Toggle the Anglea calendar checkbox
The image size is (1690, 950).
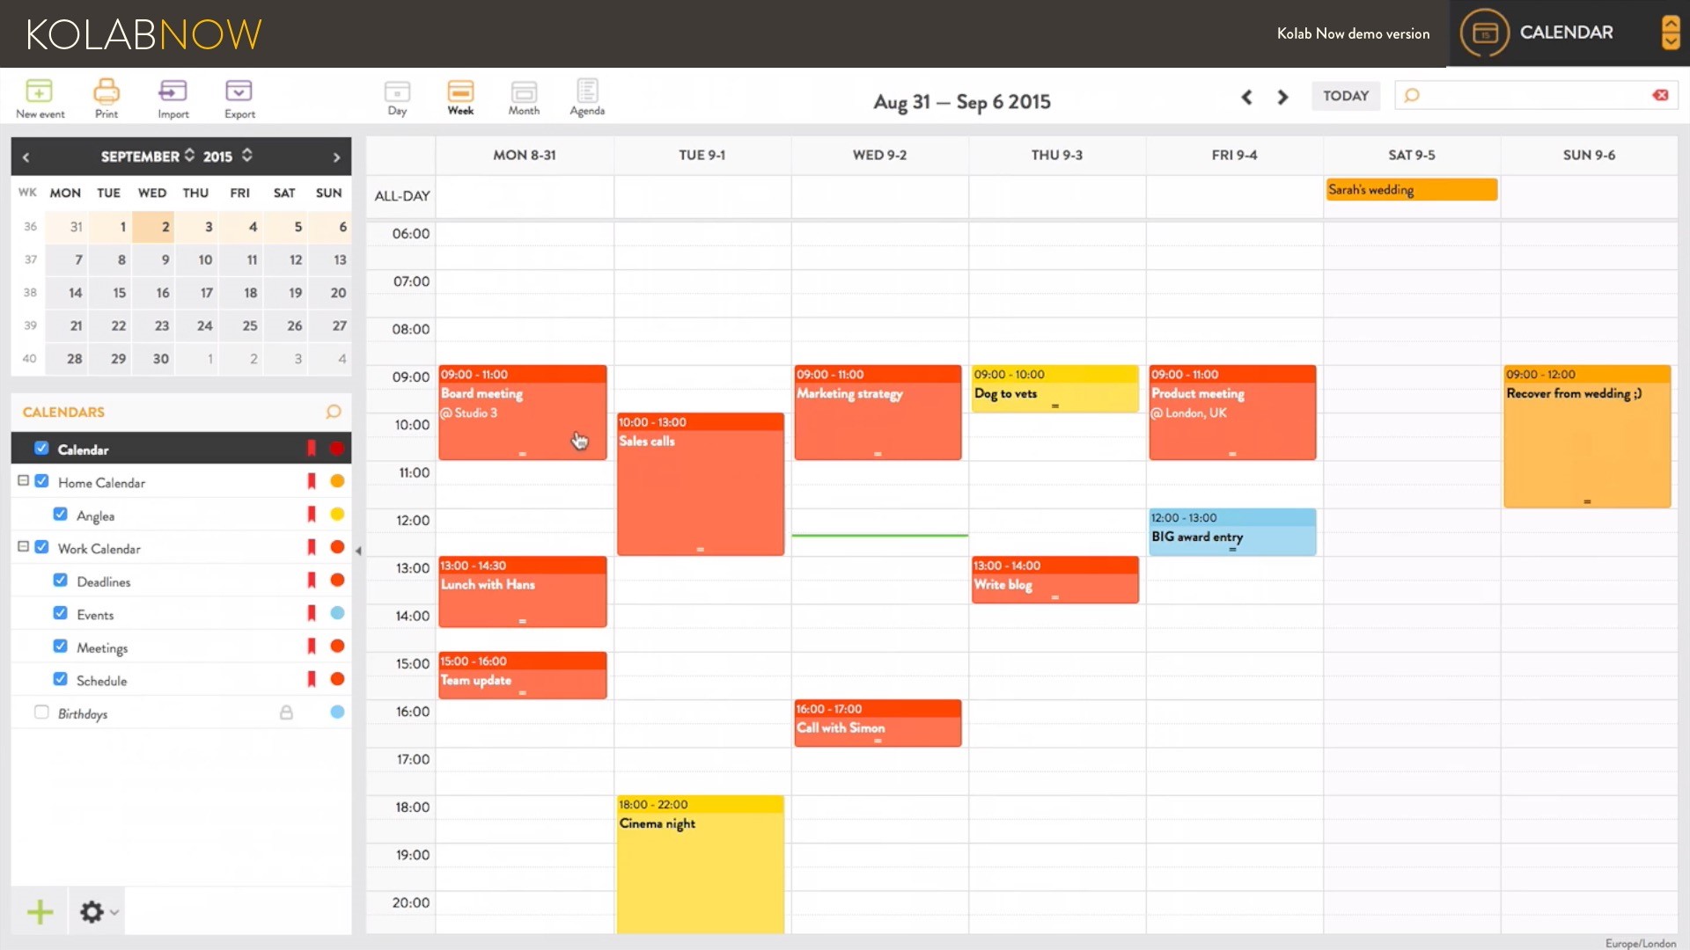tap(60, 515)
